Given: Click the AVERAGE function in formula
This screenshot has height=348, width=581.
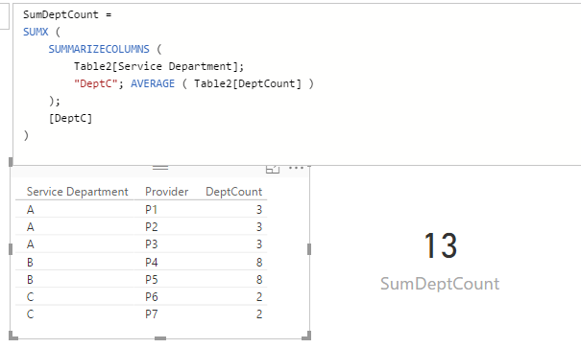Looking at the screenshot, I should point(153,83).
